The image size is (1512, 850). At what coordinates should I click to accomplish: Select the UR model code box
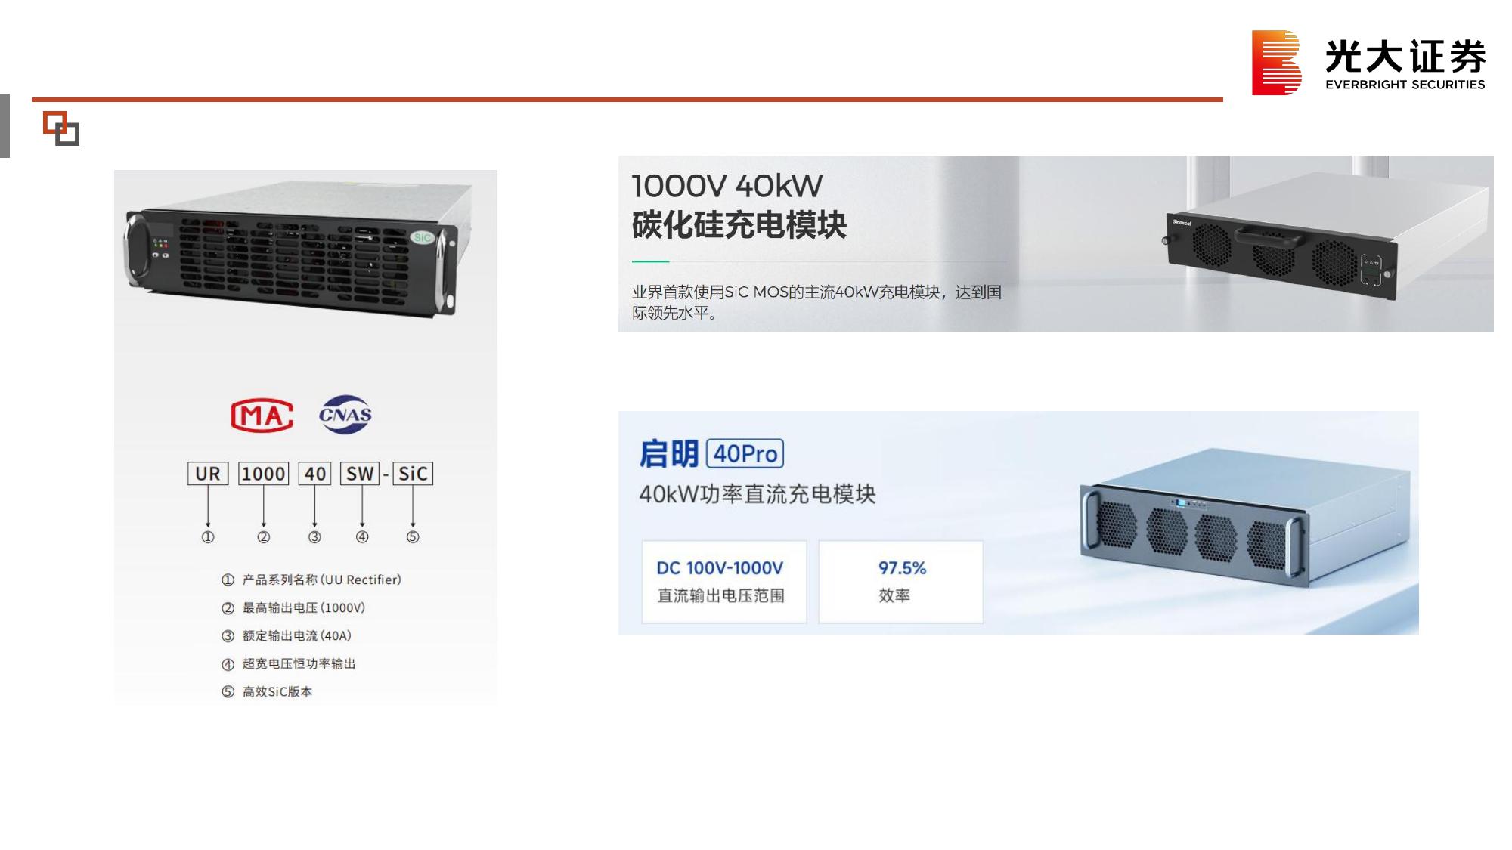pyautogui.click(x=208, y=474)
